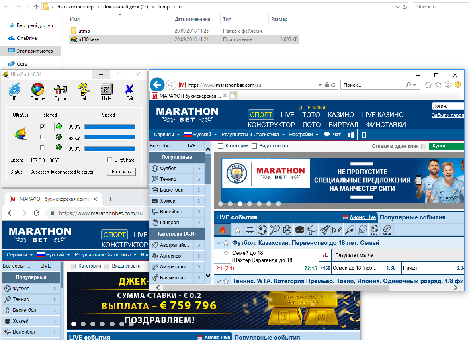Screen dimensions: 469x340
Task: Enable the UltraShare checkbox
Action: (x=109, y=160)
